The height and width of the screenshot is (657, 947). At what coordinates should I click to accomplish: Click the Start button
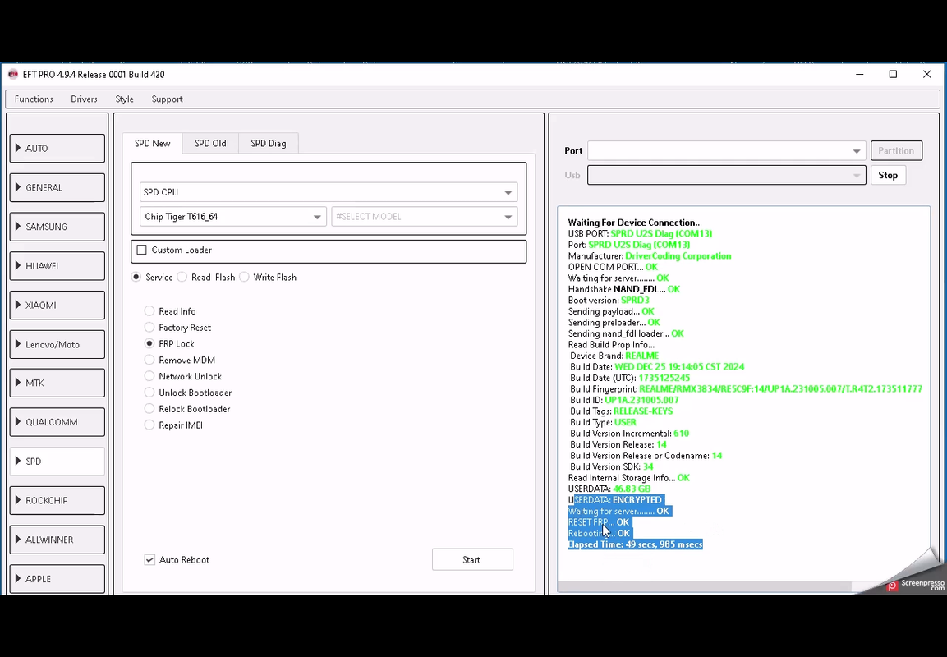[472, 560]
